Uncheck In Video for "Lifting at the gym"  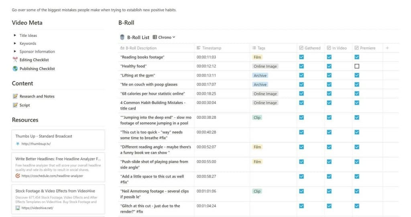click(x=329, y=75)
